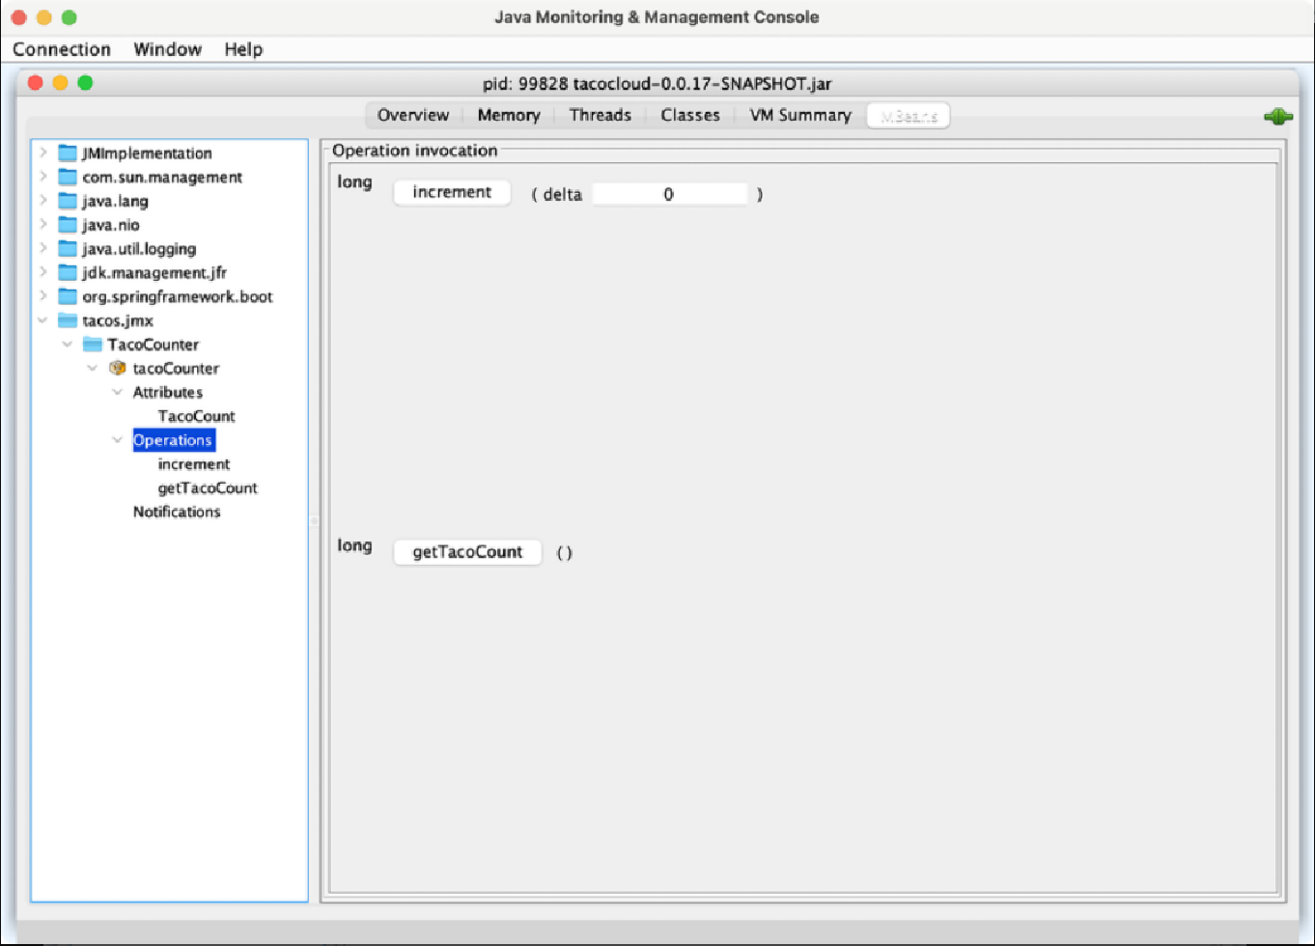Select the jdk.management.jfr domain label

click(154, 272)
